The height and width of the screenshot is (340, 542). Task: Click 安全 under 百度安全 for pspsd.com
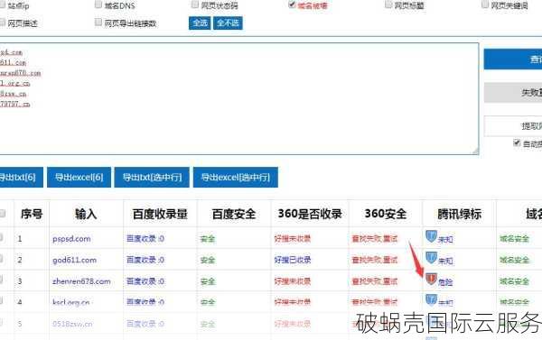[208, 238]
